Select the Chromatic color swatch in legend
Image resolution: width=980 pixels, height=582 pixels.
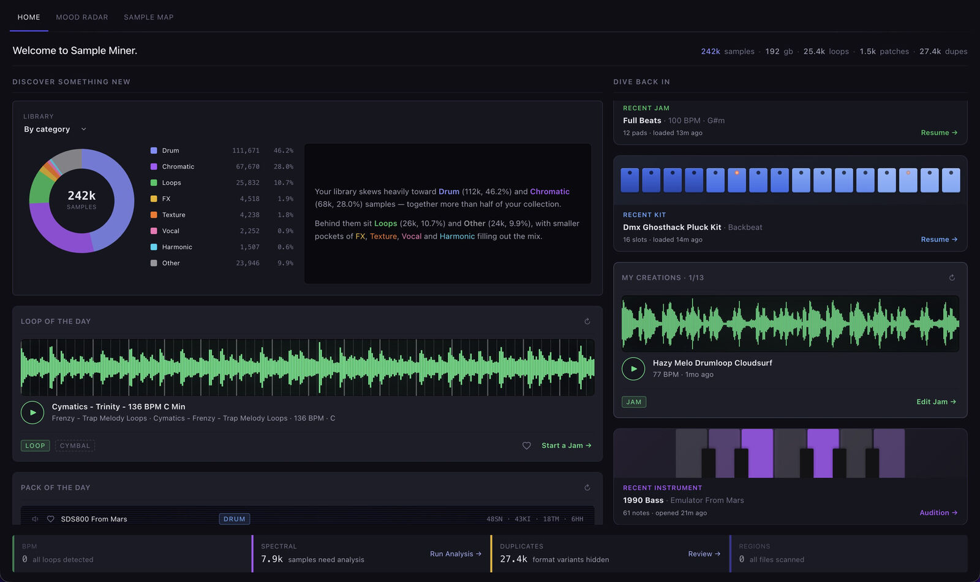click(154, 166)
